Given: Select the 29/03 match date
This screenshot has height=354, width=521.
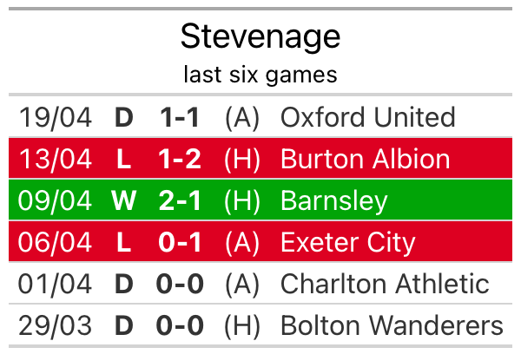Looking at the screenshot, I should tap(56, 325).
